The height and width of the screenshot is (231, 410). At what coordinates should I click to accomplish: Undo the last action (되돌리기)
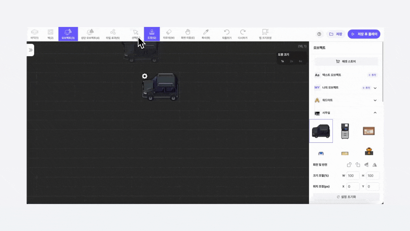[227, 34]
